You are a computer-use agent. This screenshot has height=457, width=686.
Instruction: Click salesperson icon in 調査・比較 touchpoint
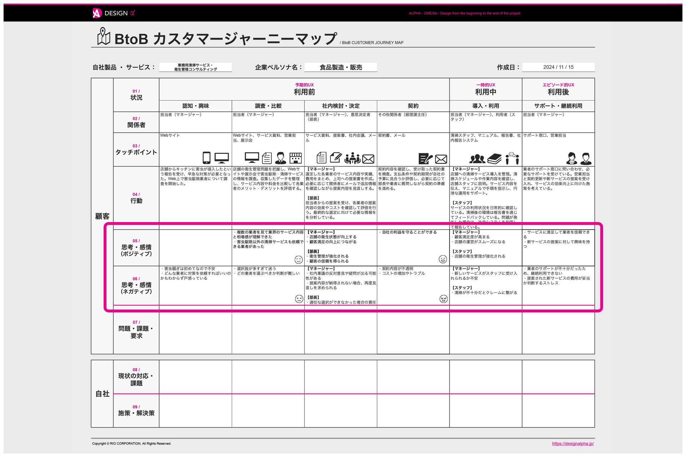point(281,158)
